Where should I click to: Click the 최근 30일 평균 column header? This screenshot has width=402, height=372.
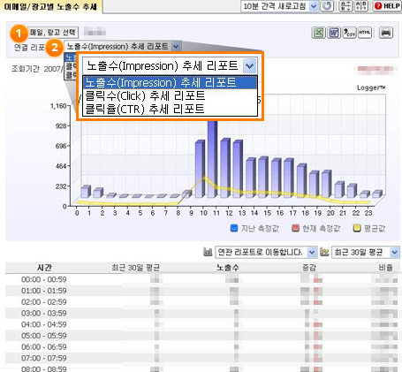point(135,268)
